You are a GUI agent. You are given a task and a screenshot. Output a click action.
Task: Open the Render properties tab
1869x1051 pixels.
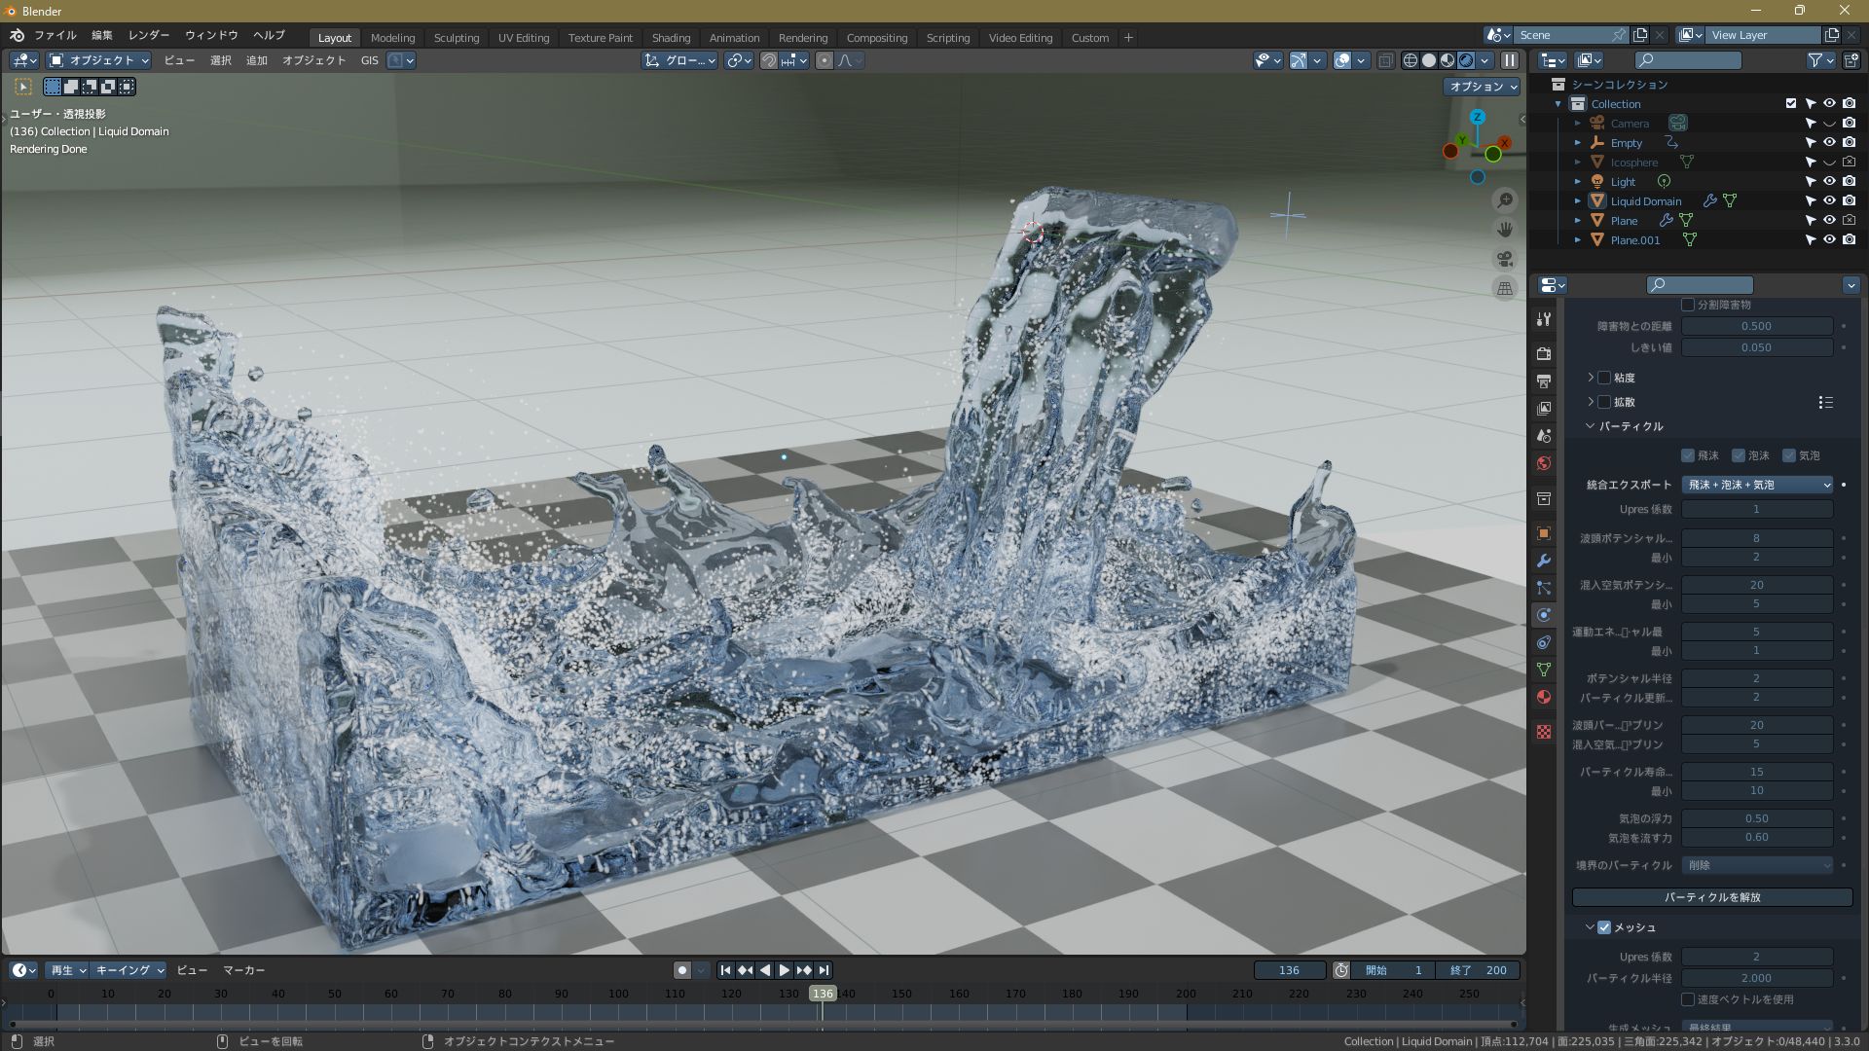(x=1543, y=353)
